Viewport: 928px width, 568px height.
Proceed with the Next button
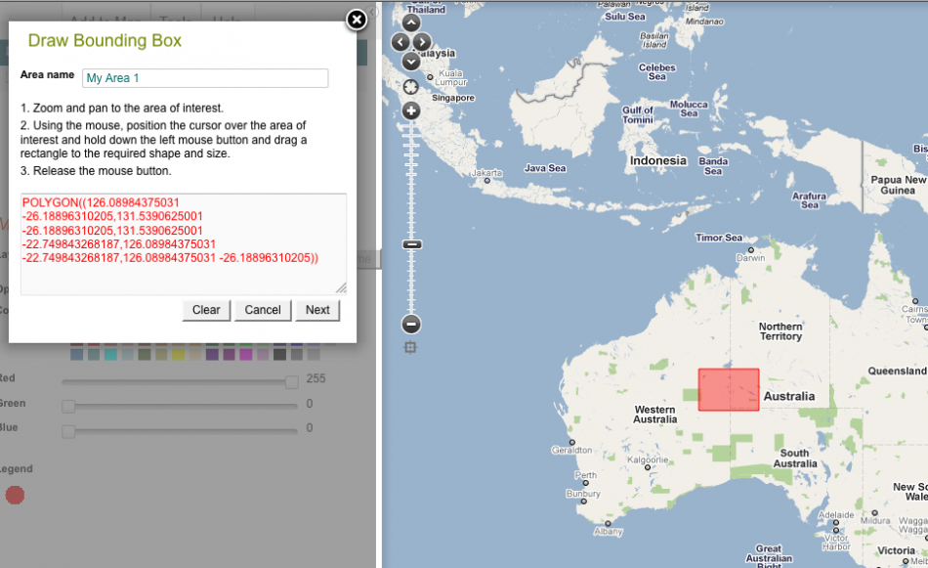(x=317, y=310)
